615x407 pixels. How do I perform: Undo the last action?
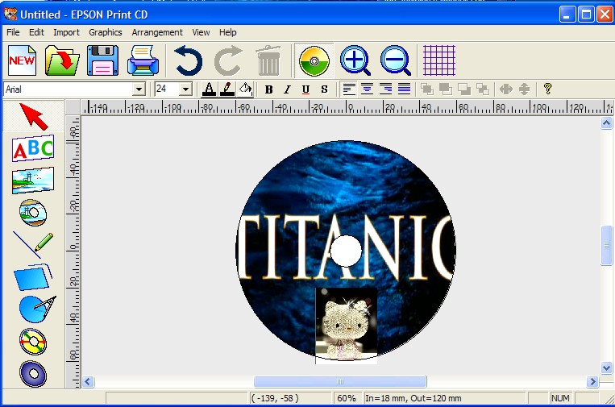coord(189,60)
